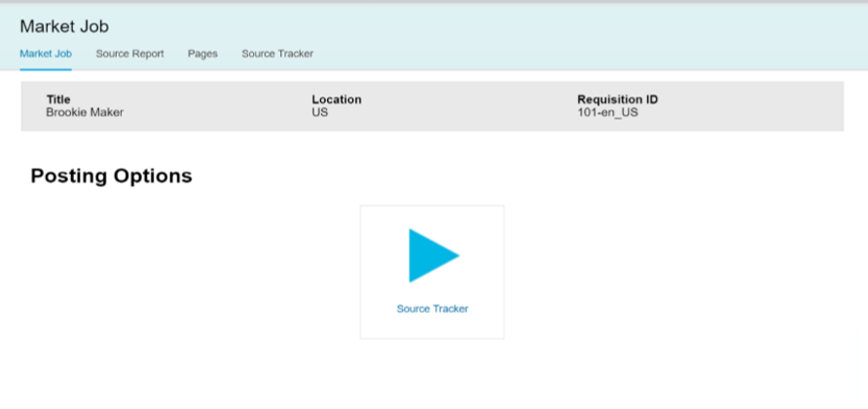868x409 pixels.
Task: Open the Market Job tab
Action: pyautogui.click(x=46, y=54)
